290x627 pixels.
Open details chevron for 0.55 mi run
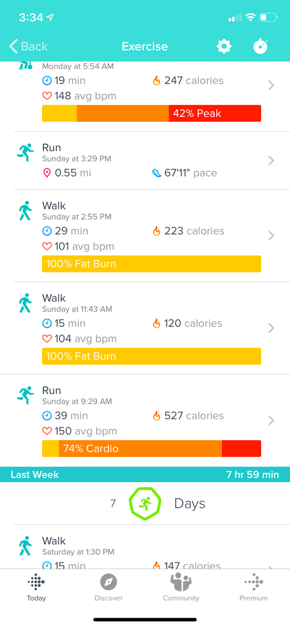pyautogui.click(x=271, y=160)
